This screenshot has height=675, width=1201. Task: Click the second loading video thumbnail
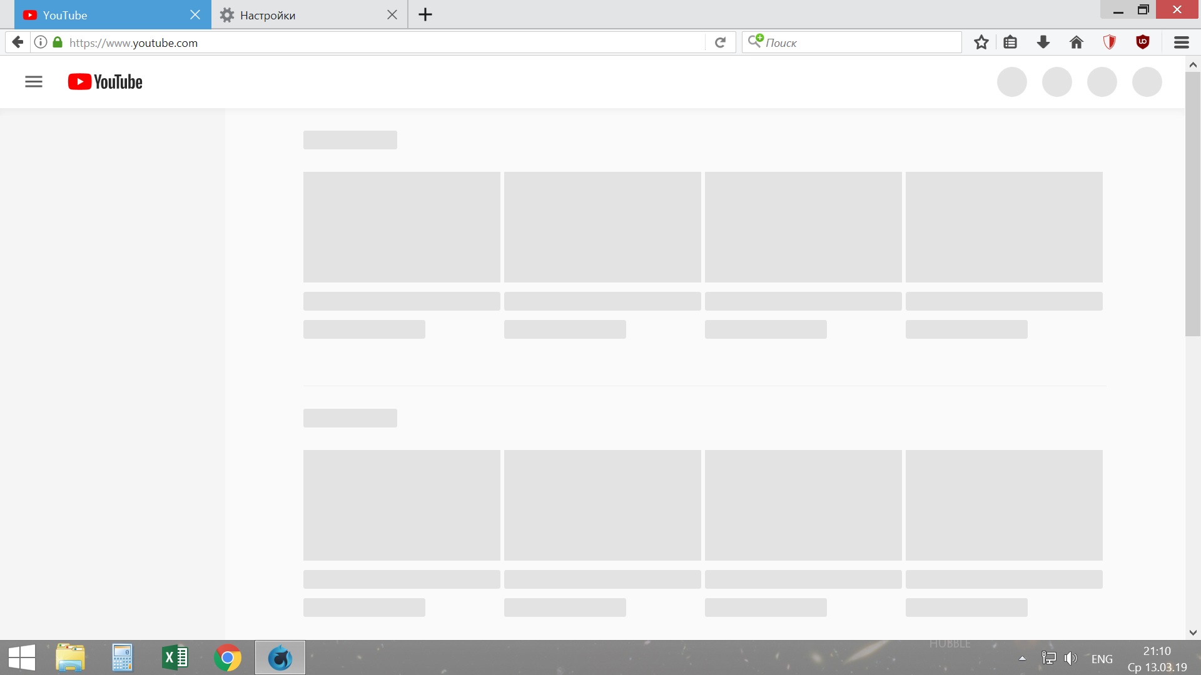602,227
